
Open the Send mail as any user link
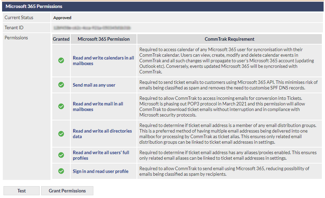[94, 85]
